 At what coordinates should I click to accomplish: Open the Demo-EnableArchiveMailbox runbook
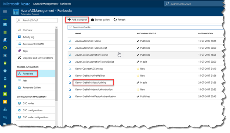click(90, 76)
